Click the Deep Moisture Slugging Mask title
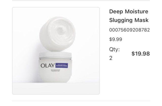This screenshot has width=162, height=106. (x=129, y=16)
